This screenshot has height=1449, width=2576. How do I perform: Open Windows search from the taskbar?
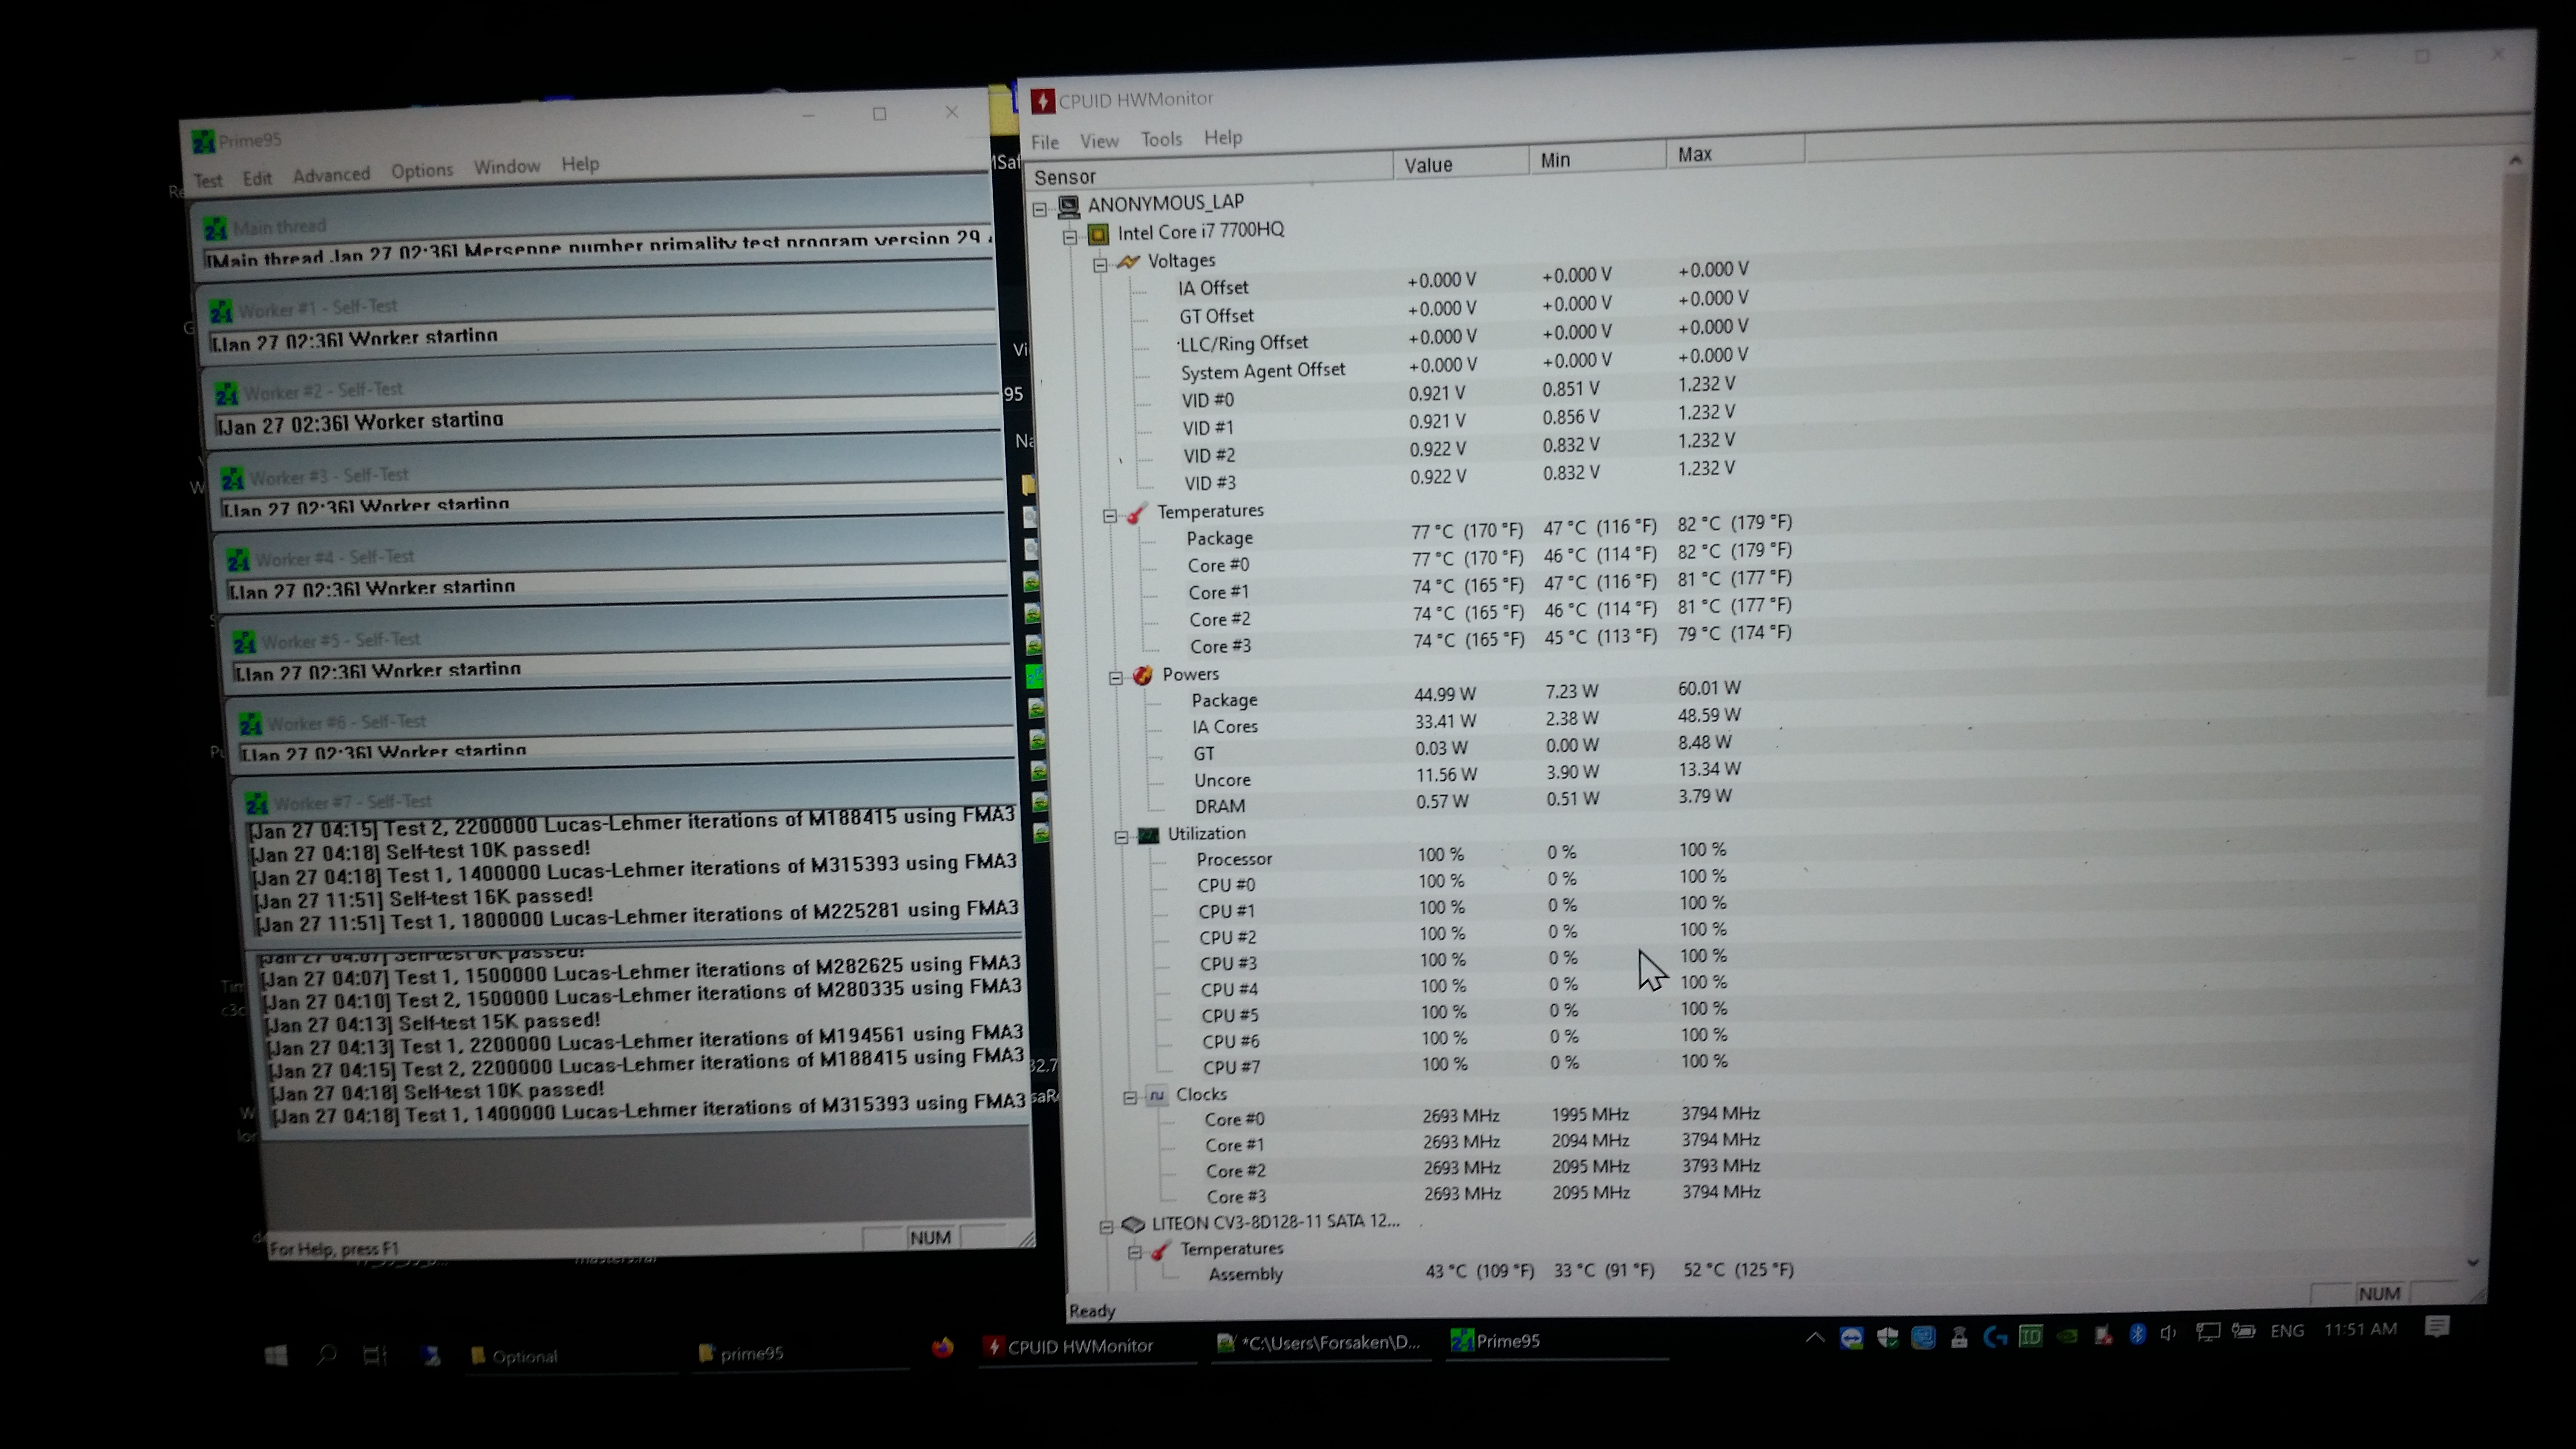tap(326, 1355)
